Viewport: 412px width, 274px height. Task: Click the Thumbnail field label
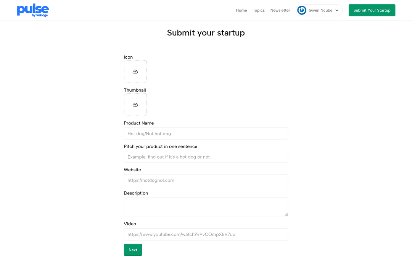[x=135, y=90]
